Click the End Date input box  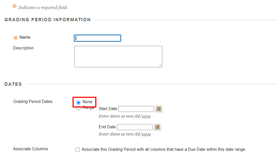click(135, 127)
